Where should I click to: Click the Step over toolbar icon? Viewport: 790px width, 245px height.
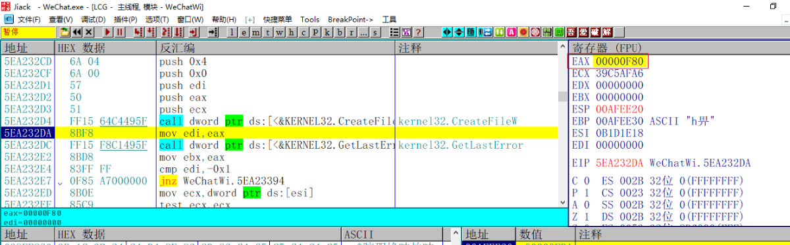click(150, 32)
